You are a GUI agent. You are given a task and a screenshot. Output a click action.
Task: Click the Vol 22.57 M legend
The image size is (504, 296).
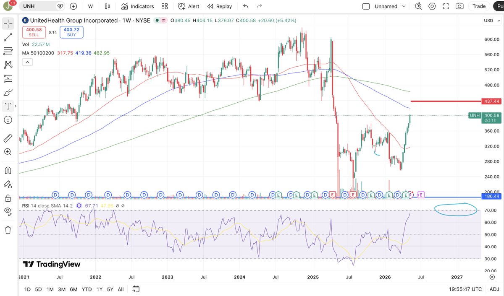pos(36,44)
